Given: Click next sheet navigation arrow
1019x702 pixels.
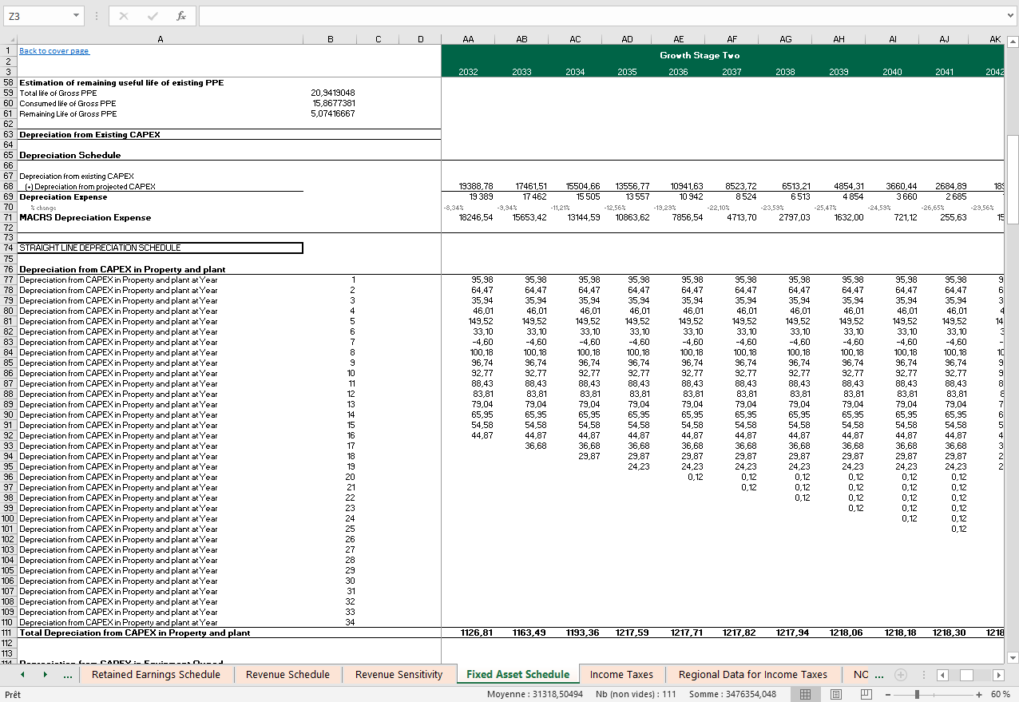Looking at the screenshot, I should point(45,675).
